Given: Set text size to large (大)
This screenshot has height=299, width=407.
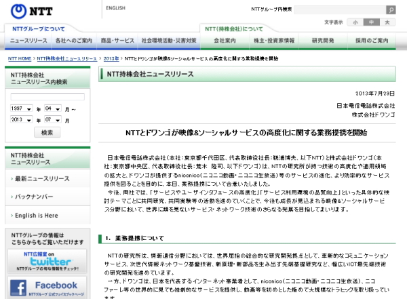Looking at the screenshot, I should click(x=387, y=22).
